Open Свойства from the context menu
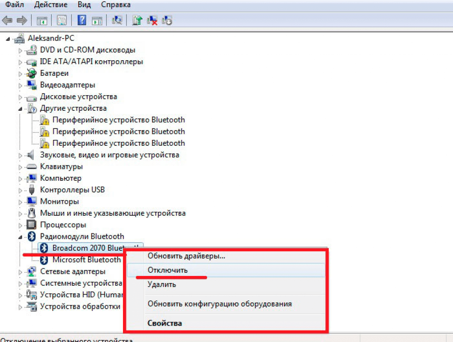This screenshot has width=453, height=342. [x=226, y=323]
